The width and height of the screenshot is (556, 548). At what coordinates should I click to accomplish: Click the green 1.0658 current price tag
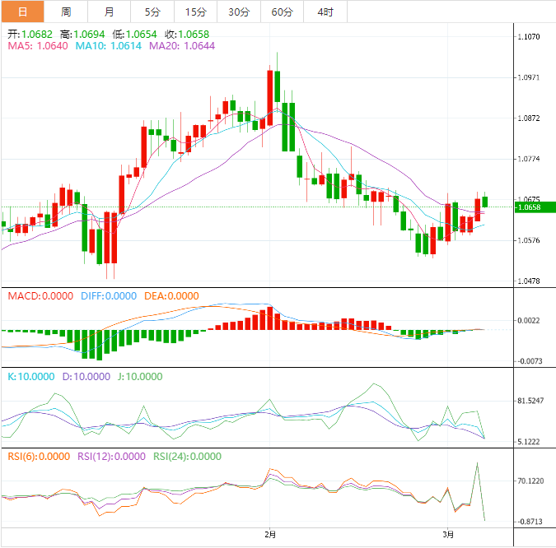[535, 207]
